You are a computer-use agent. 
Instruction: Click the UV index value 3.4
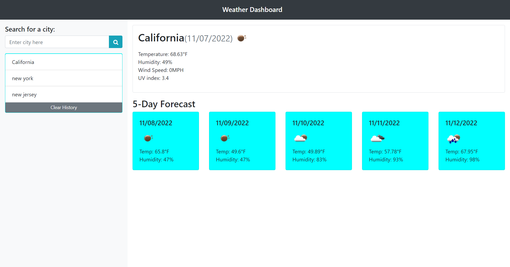click(165, 78)
